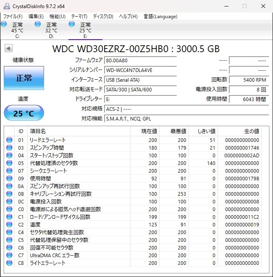273x277 pixels.
Task: Click the blue status orb for drive E:
Action: 72,24
